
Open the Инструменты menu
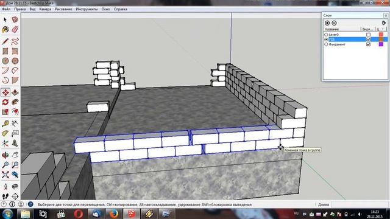pos(87,9)
